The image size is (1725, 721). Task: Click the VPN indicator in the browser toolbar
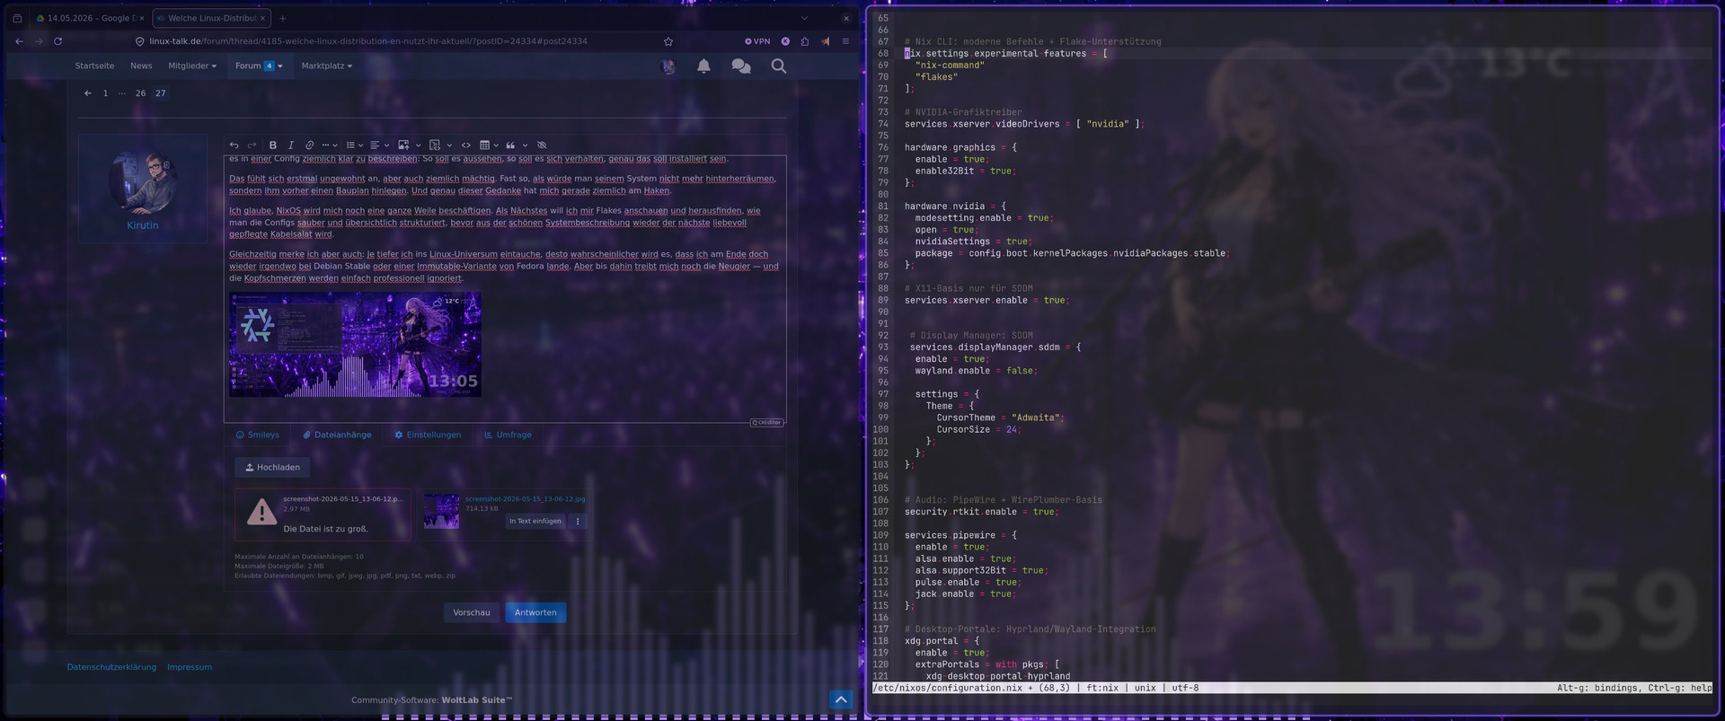point(757,41)
